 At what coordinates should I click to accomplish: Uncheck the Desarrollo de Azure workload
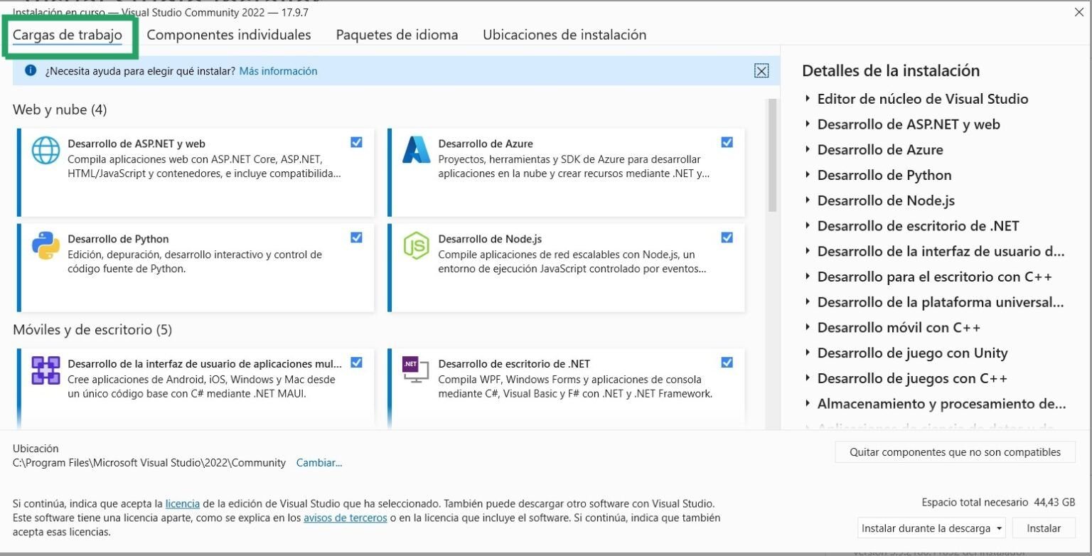click(727, 142)
